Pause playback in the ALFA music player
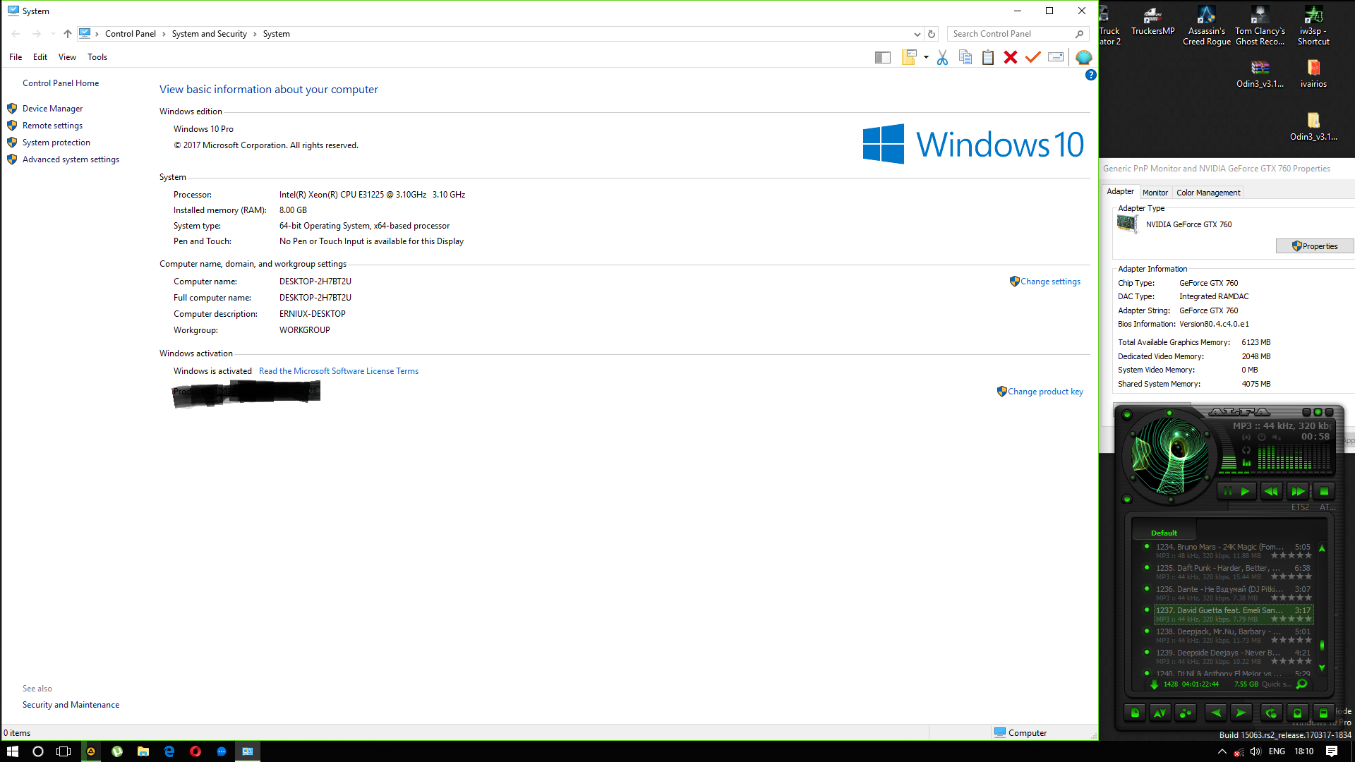This screenshot has width=1355, height=762. click(1227, 491)
